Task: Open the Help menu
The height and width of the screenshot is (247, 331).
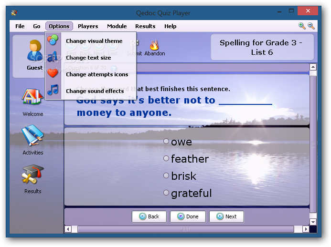Action: point(171,26)
